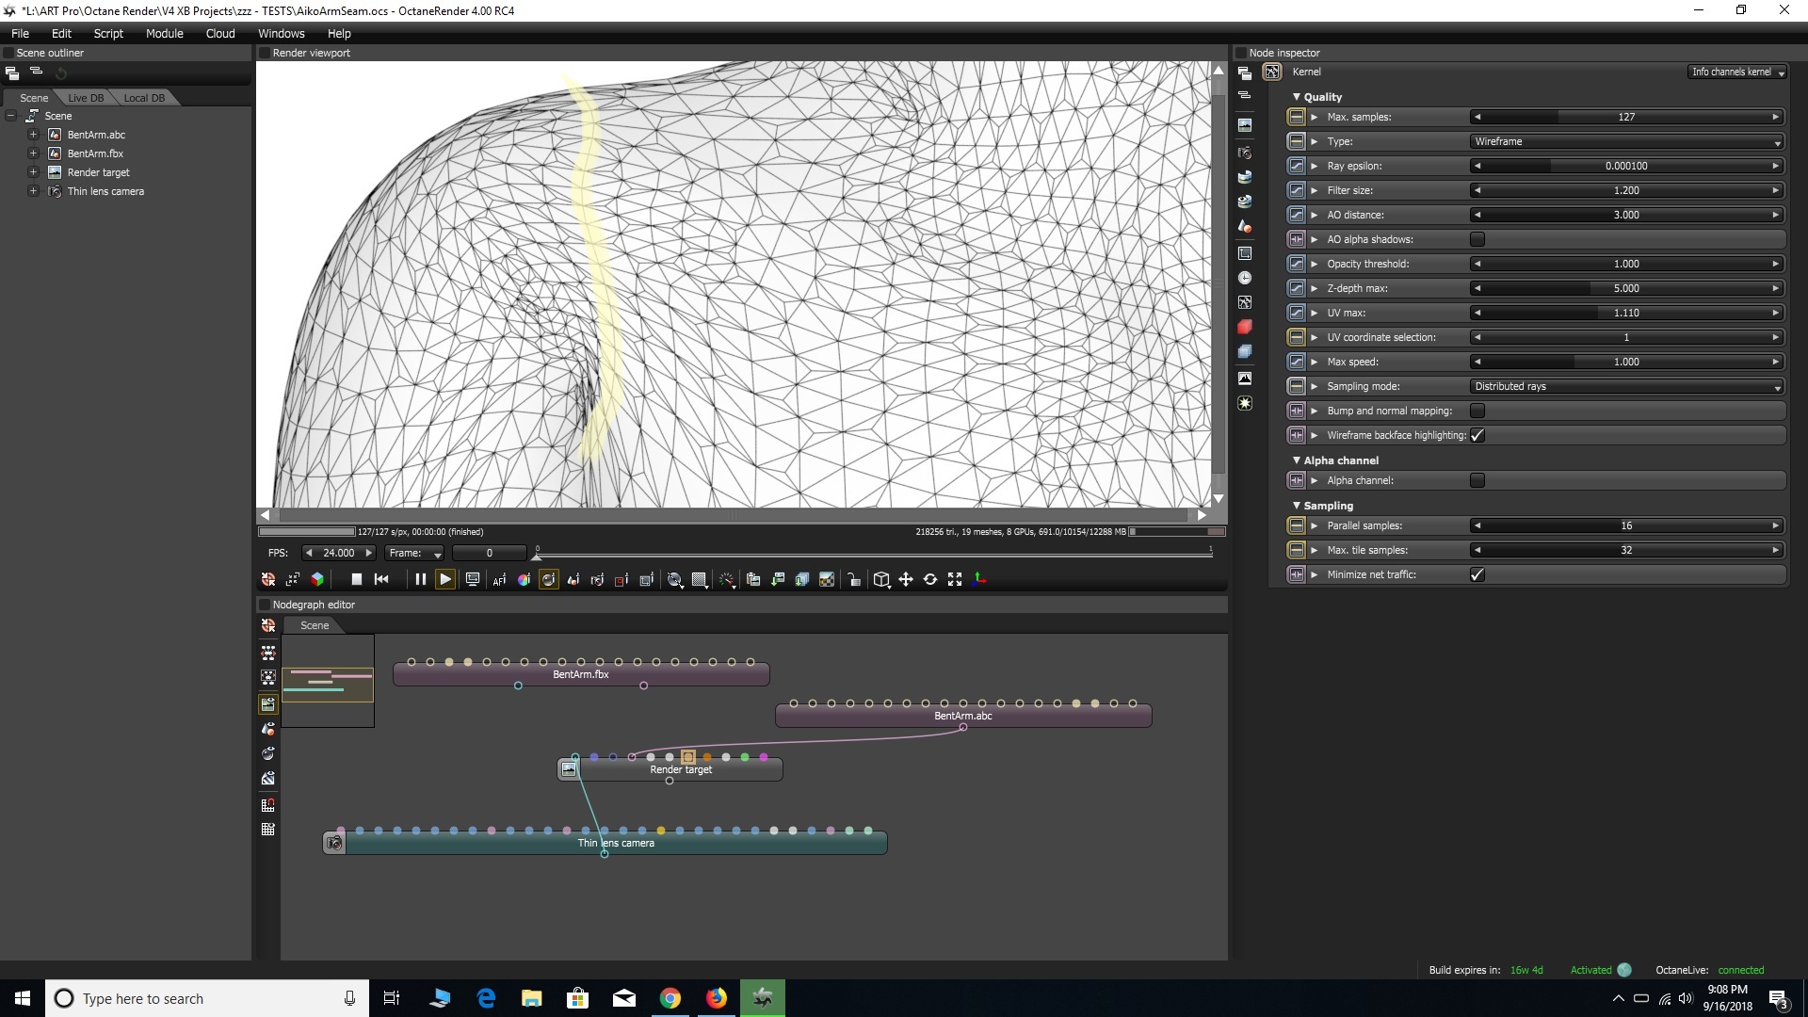
Task: Enable the Alpha channel checkbox
Action: tap(1477, 480)
